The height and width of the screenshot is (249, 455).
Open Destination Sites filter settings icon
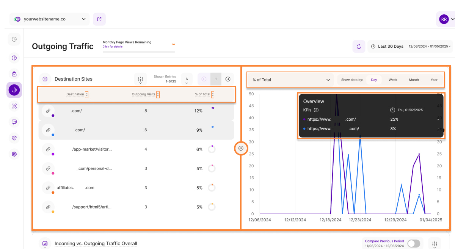[x=141, y=79]
